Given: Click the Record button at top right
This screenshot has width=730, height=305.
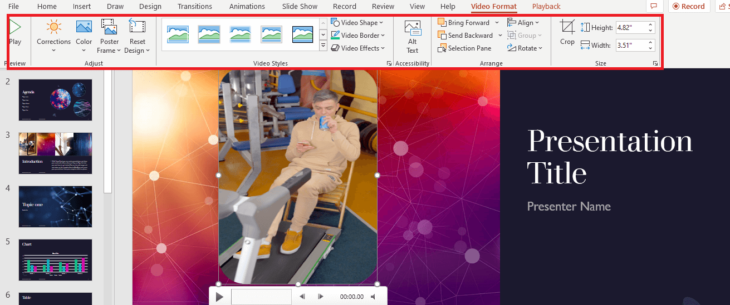Looking at the screenshot, I should point(688,7).
